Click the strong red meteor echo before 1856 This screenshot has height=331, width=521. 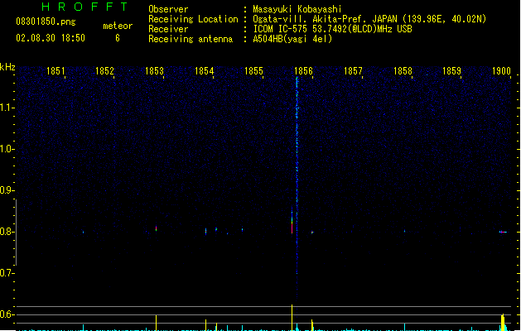point(292,222)
